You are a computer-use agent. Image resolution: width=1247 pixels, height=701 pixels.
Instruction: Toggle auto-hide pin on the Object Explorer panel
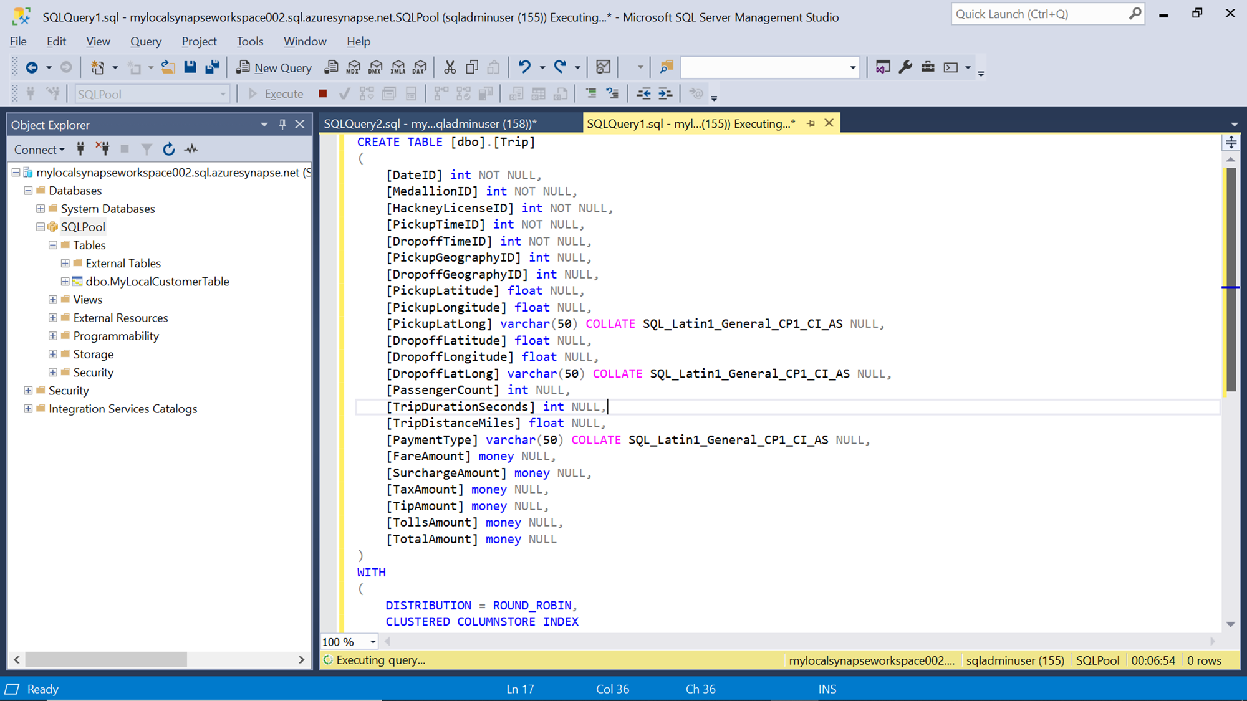(282, 124)
